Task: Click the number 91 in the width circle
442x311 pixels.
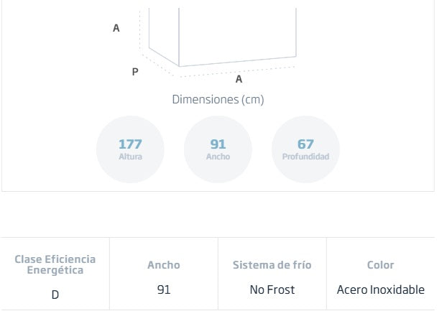Action: coord(218,144)
